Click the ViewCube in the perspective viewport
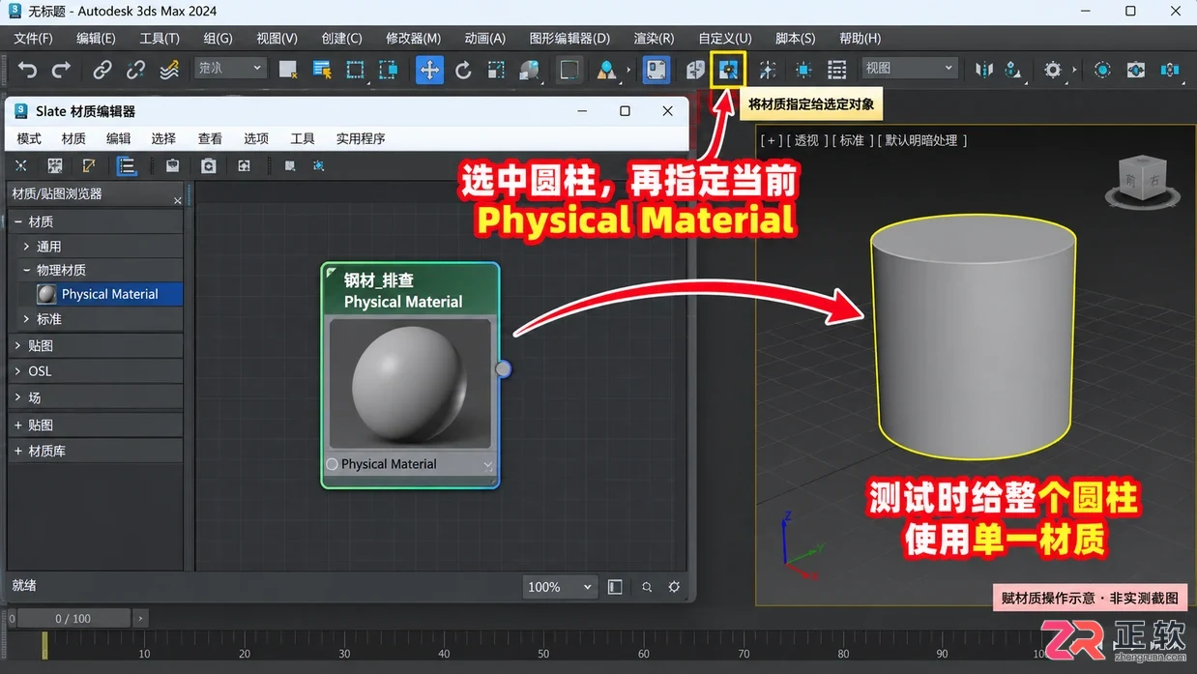The height and width of the screenshot is (674, 1197). [1143, 181]
